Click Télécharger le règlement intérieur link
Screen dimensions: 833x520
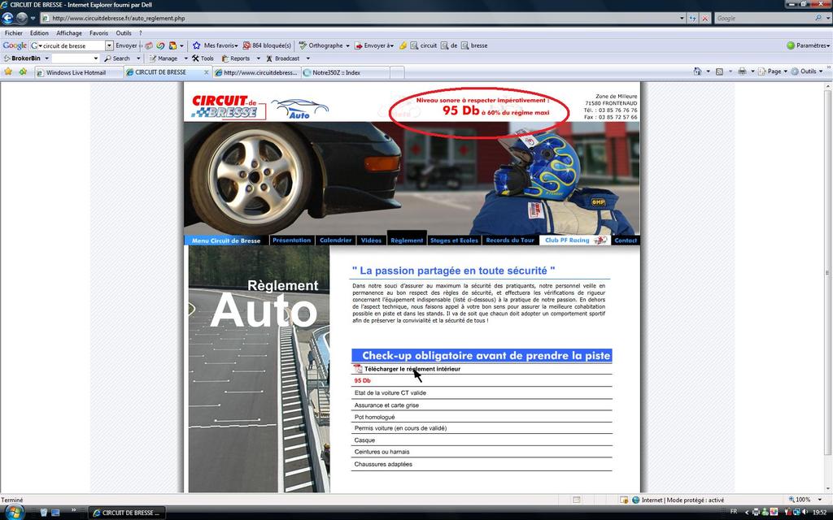412,369
